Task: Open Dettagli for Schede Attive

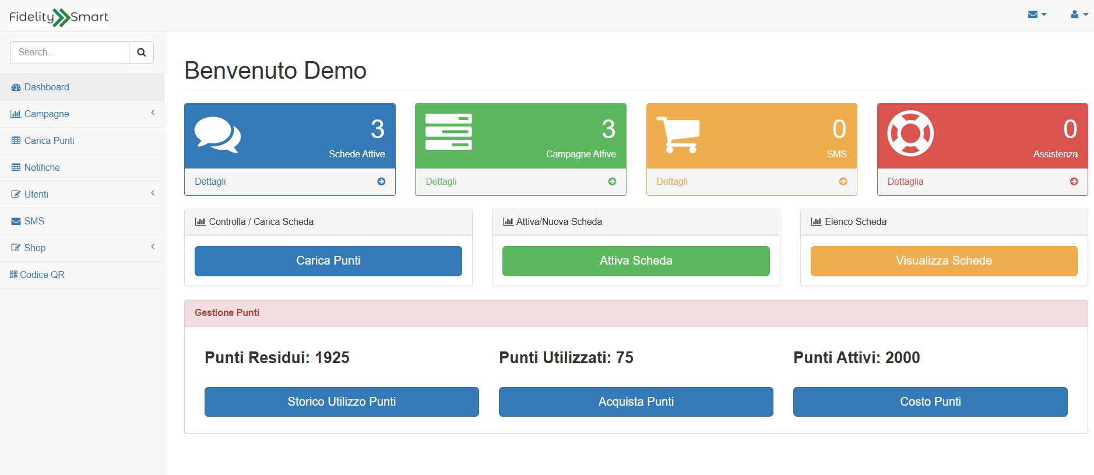Action: [x=210, y=182]
